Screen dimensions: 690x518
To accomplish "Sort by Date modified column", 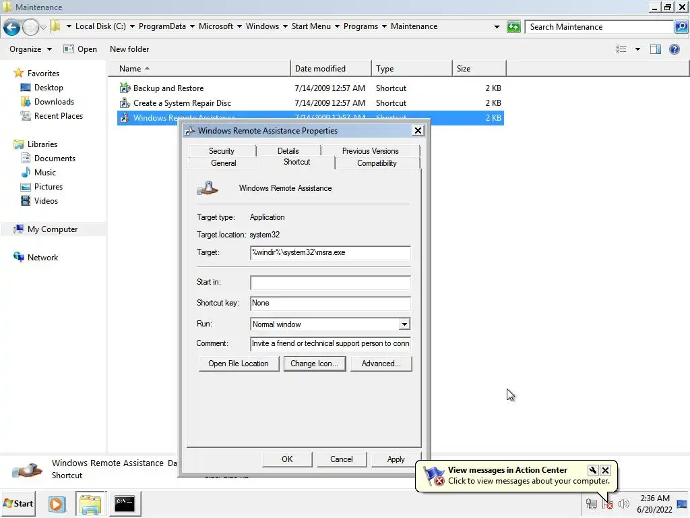I will (331, 69).
